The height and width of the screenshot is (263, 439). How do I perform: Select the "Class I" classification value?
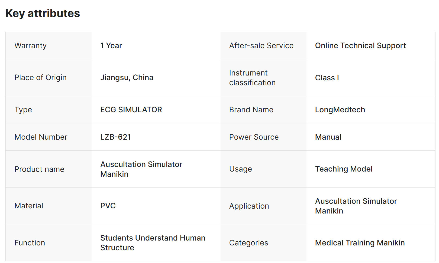pyautogui.click(x=327, y=78)
